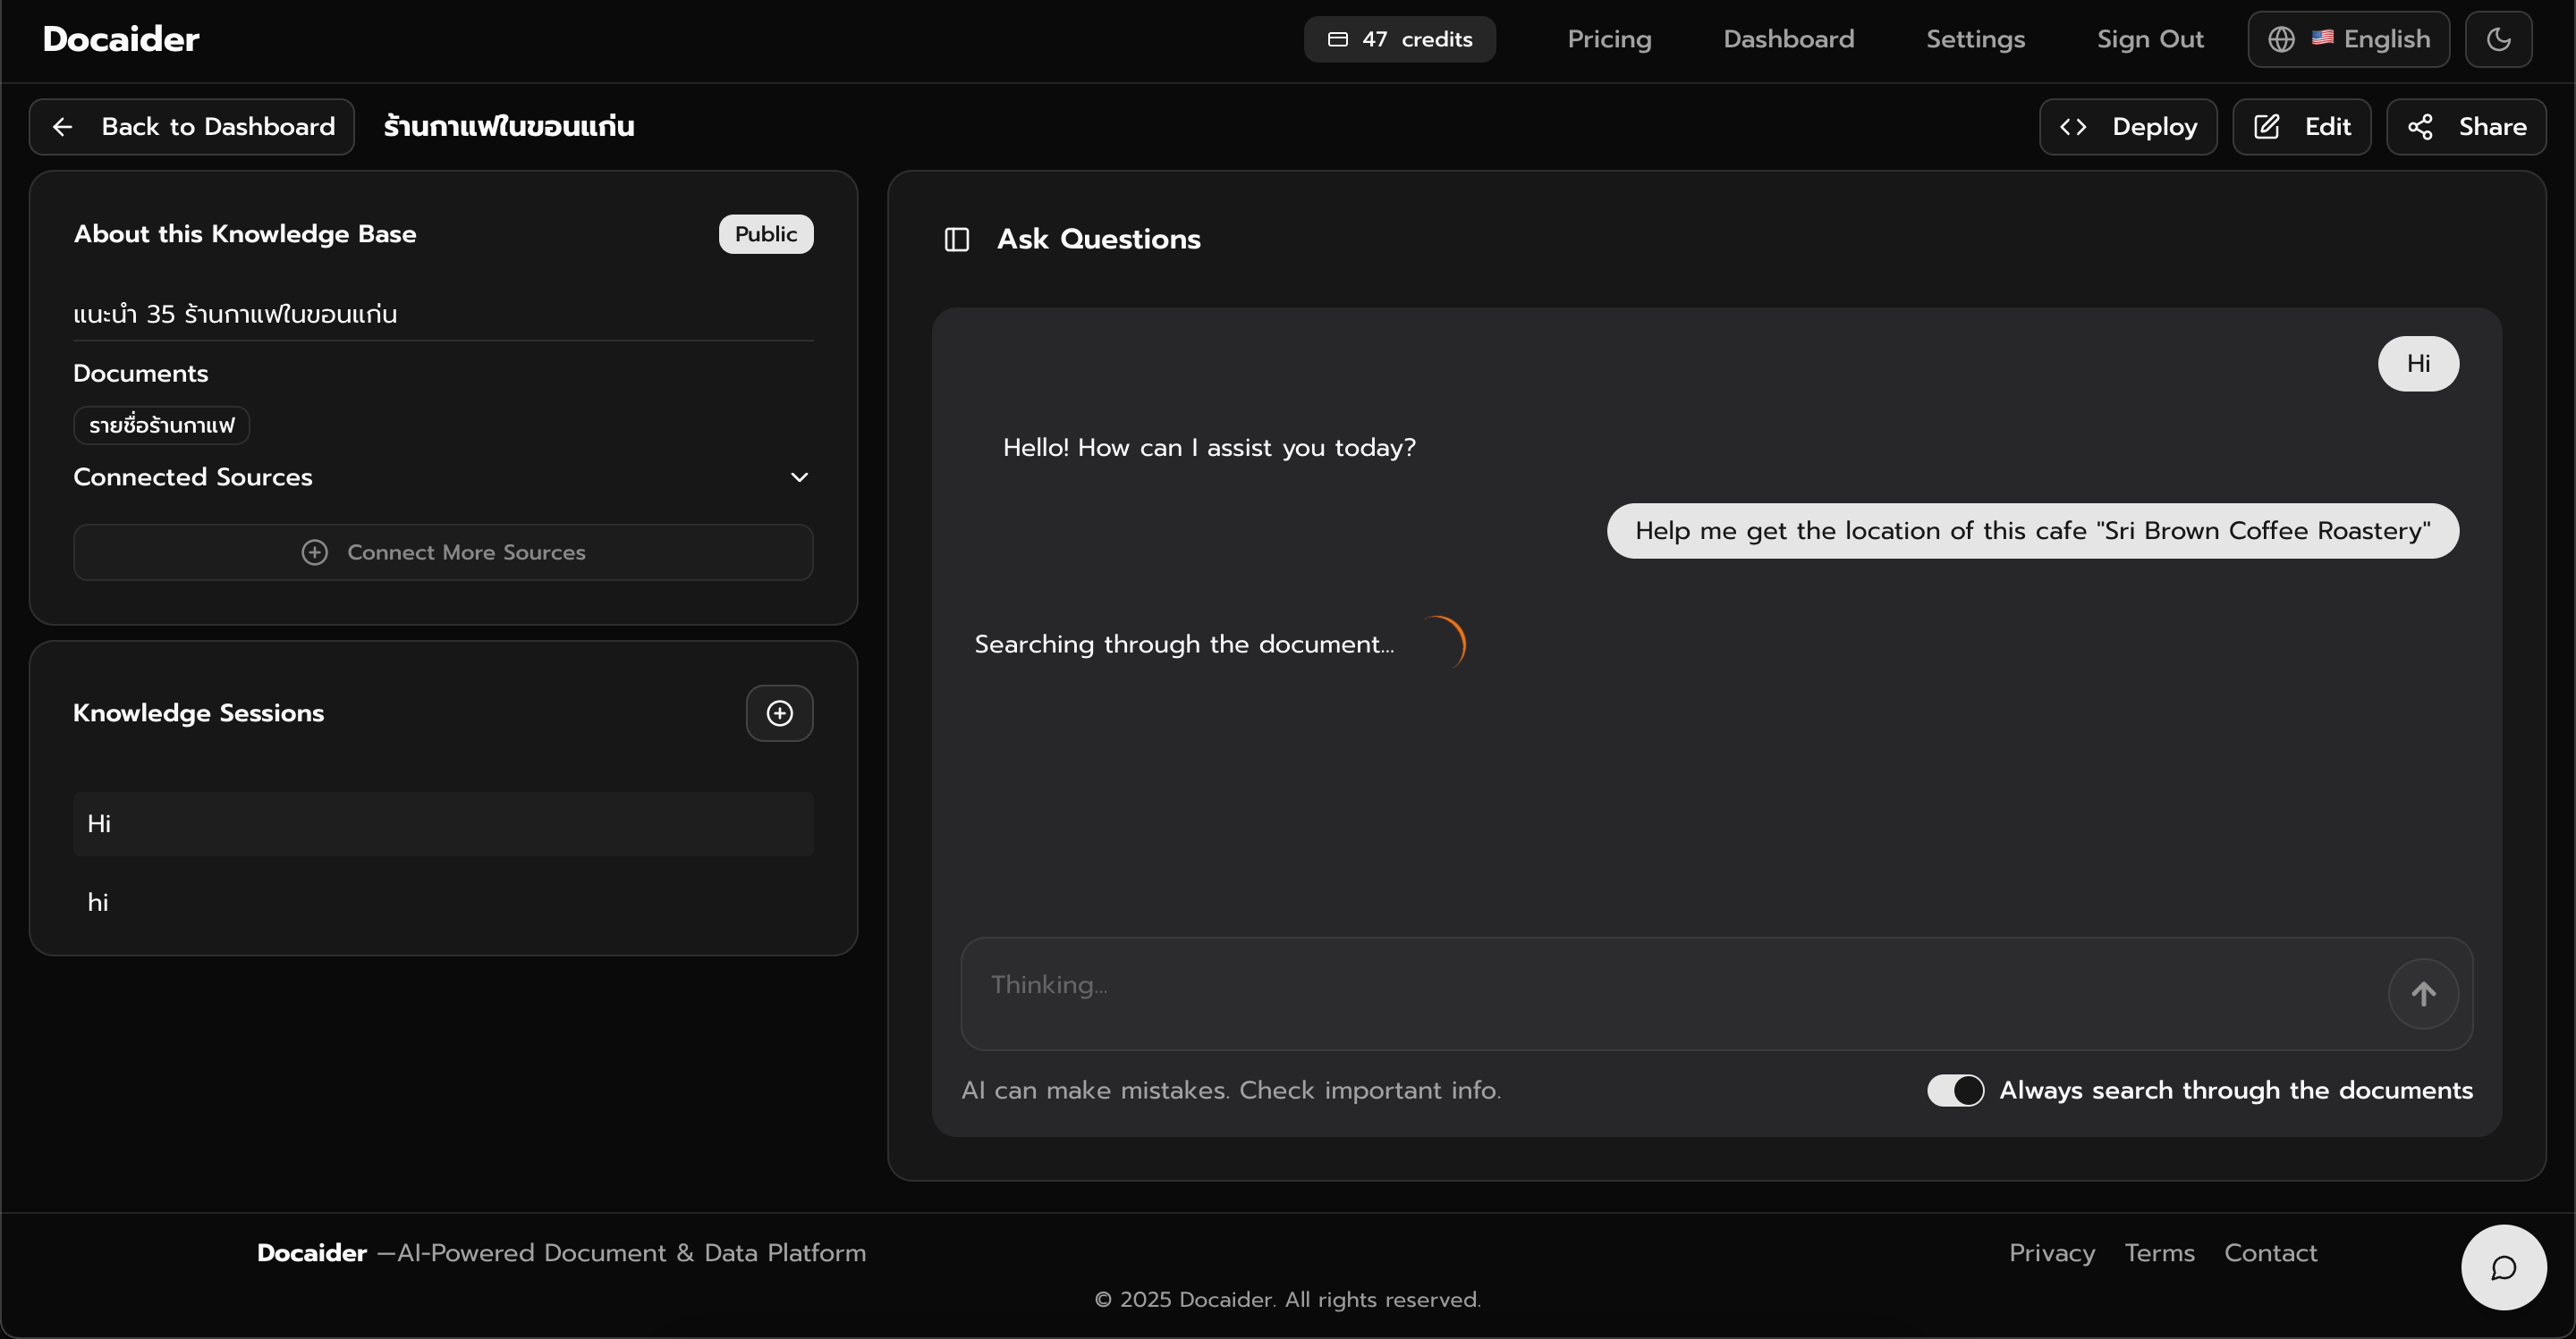Click Back to Dashboard button

pyautogui.click(x=192, y=127)
